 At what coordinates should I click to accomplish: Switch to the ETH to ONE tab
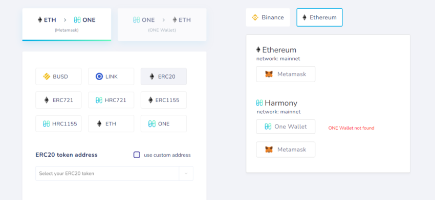[x=67, y=24]
